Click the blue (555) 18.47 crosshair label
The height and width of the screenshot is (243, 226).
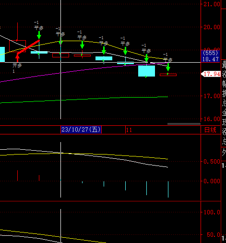click(210, 56)
